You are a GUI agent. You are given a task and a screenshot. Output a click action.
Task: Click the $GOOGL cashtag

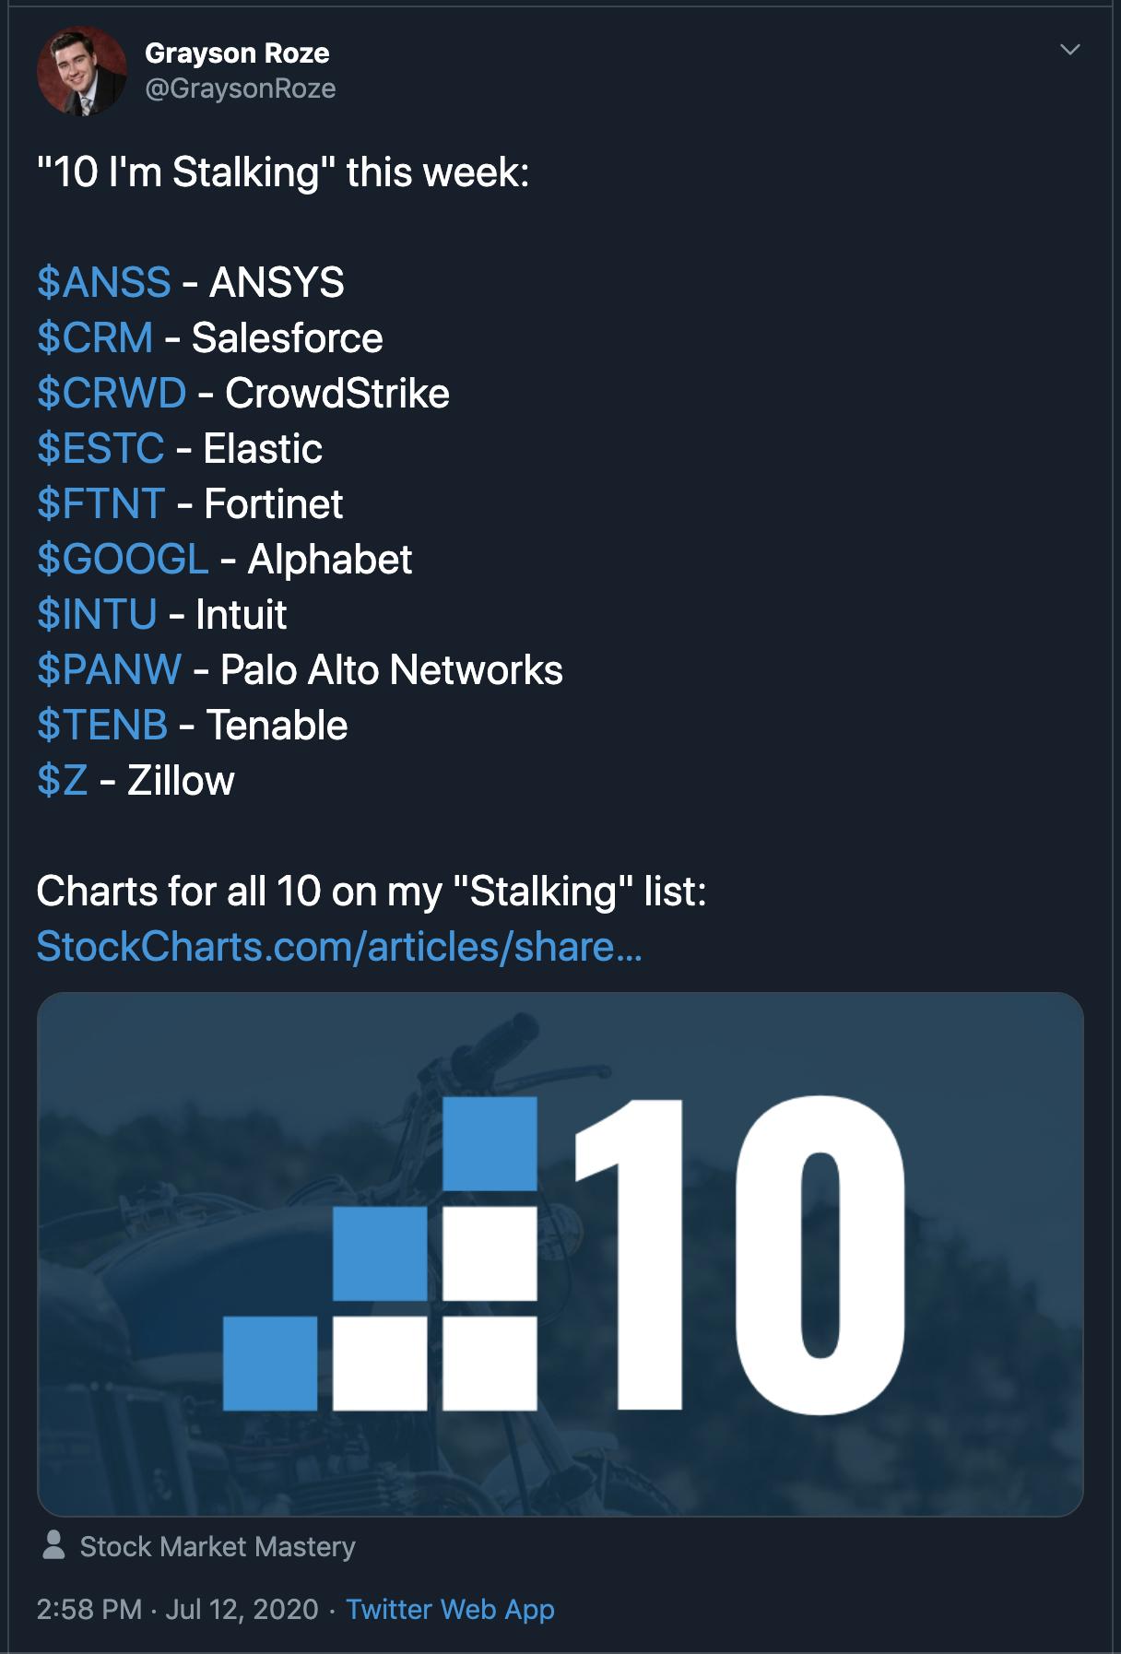tap(123, 559)
